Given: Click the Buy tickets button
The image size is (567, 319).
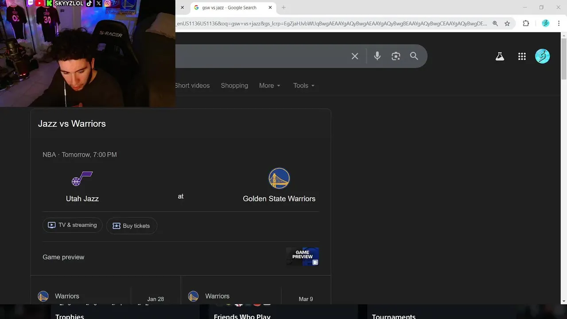Looking at the screenshot, I should pos(132,226).
